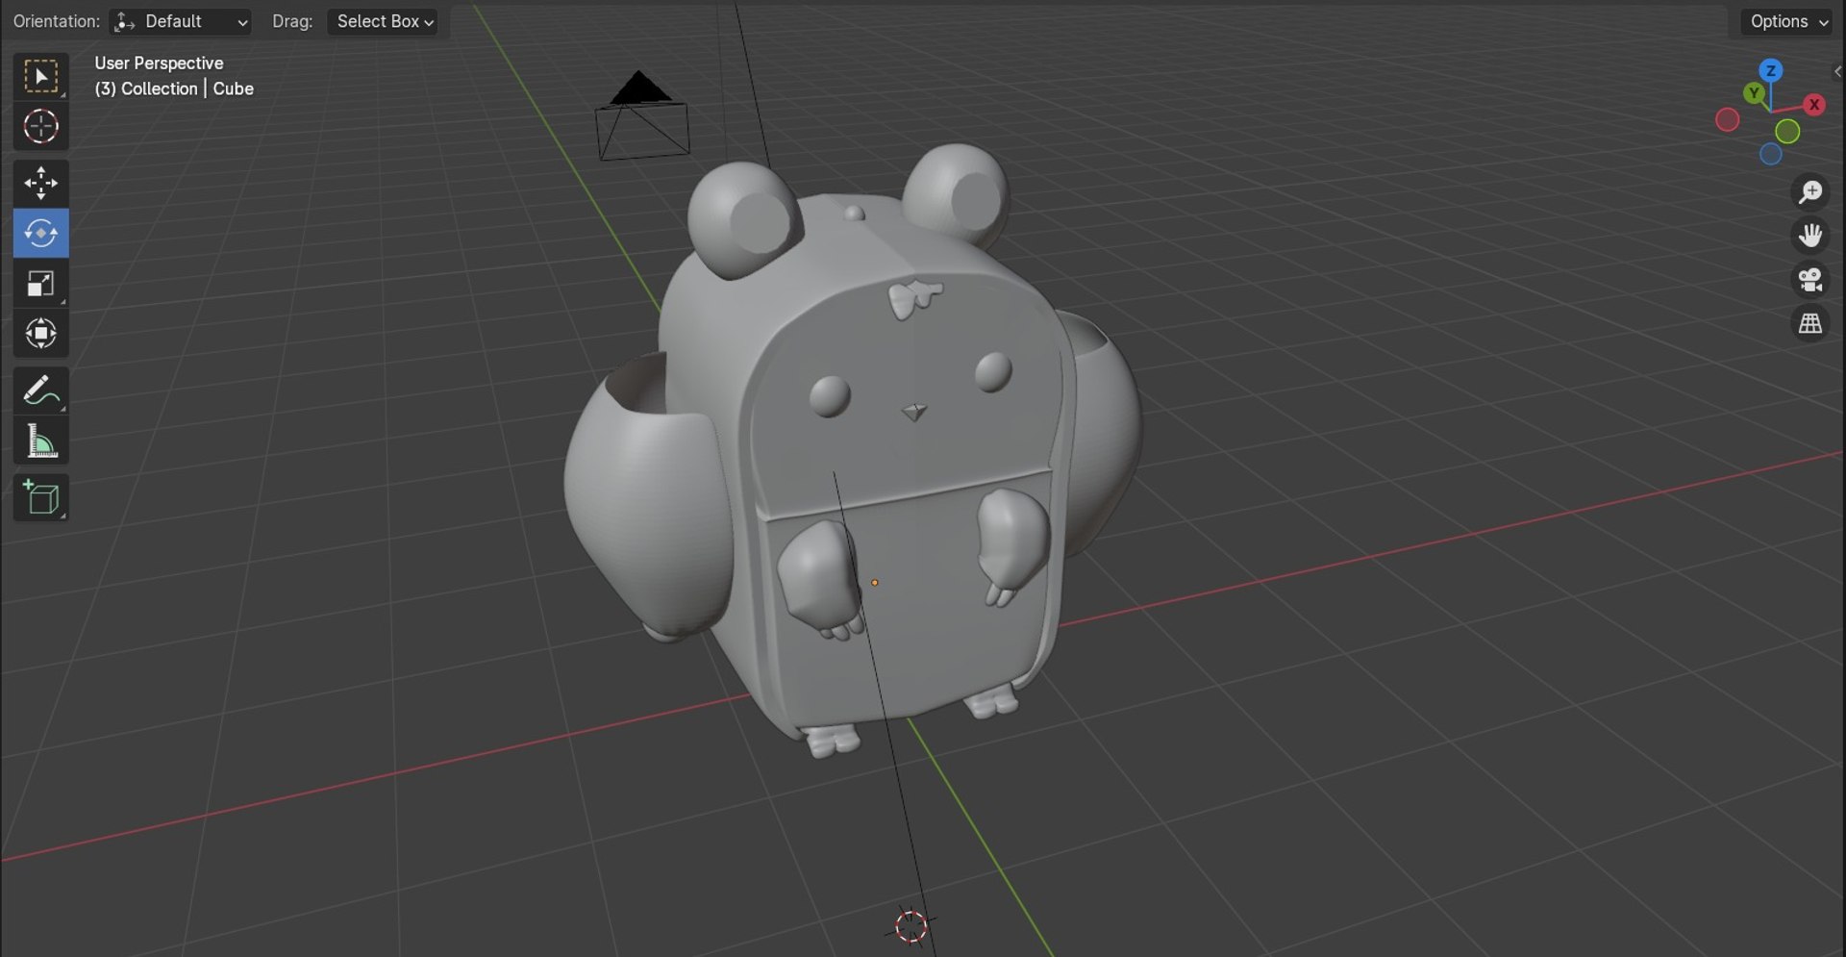Screen dimensions: 1846x957
Task: Click the 'User Perspective' text
Action: (159, 63)
